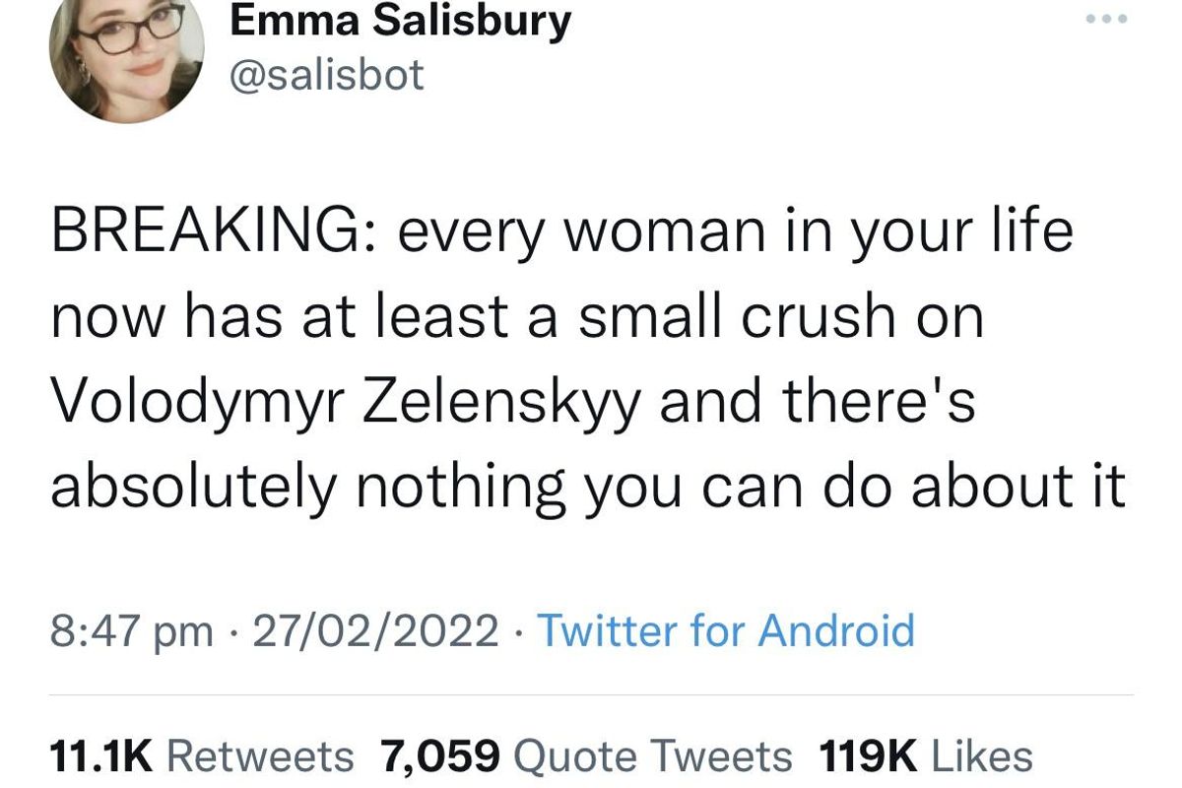
Task: Open the Likes label to see likers
Action: (981, 756)
